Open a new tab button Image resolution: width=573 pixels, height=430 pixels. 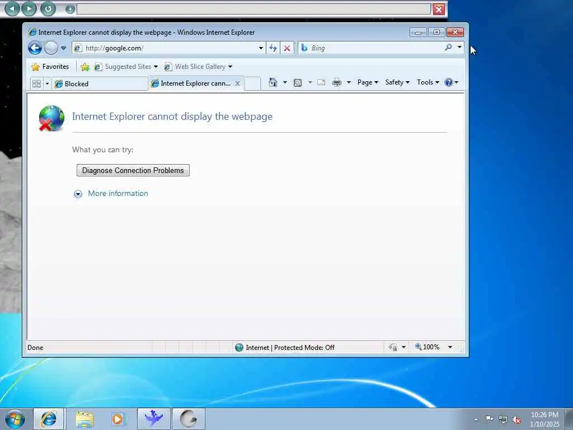(252, 83)
